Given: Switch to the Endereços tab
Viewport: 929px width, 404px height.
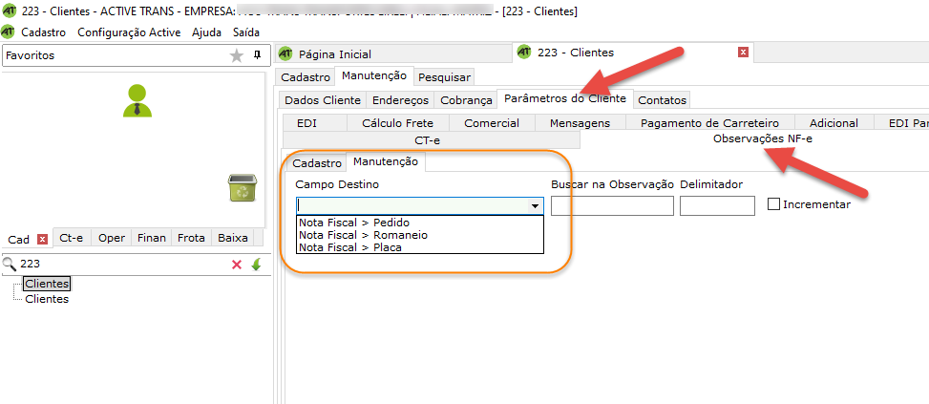Looking at the screenshot, I should [x=400, y=99].
